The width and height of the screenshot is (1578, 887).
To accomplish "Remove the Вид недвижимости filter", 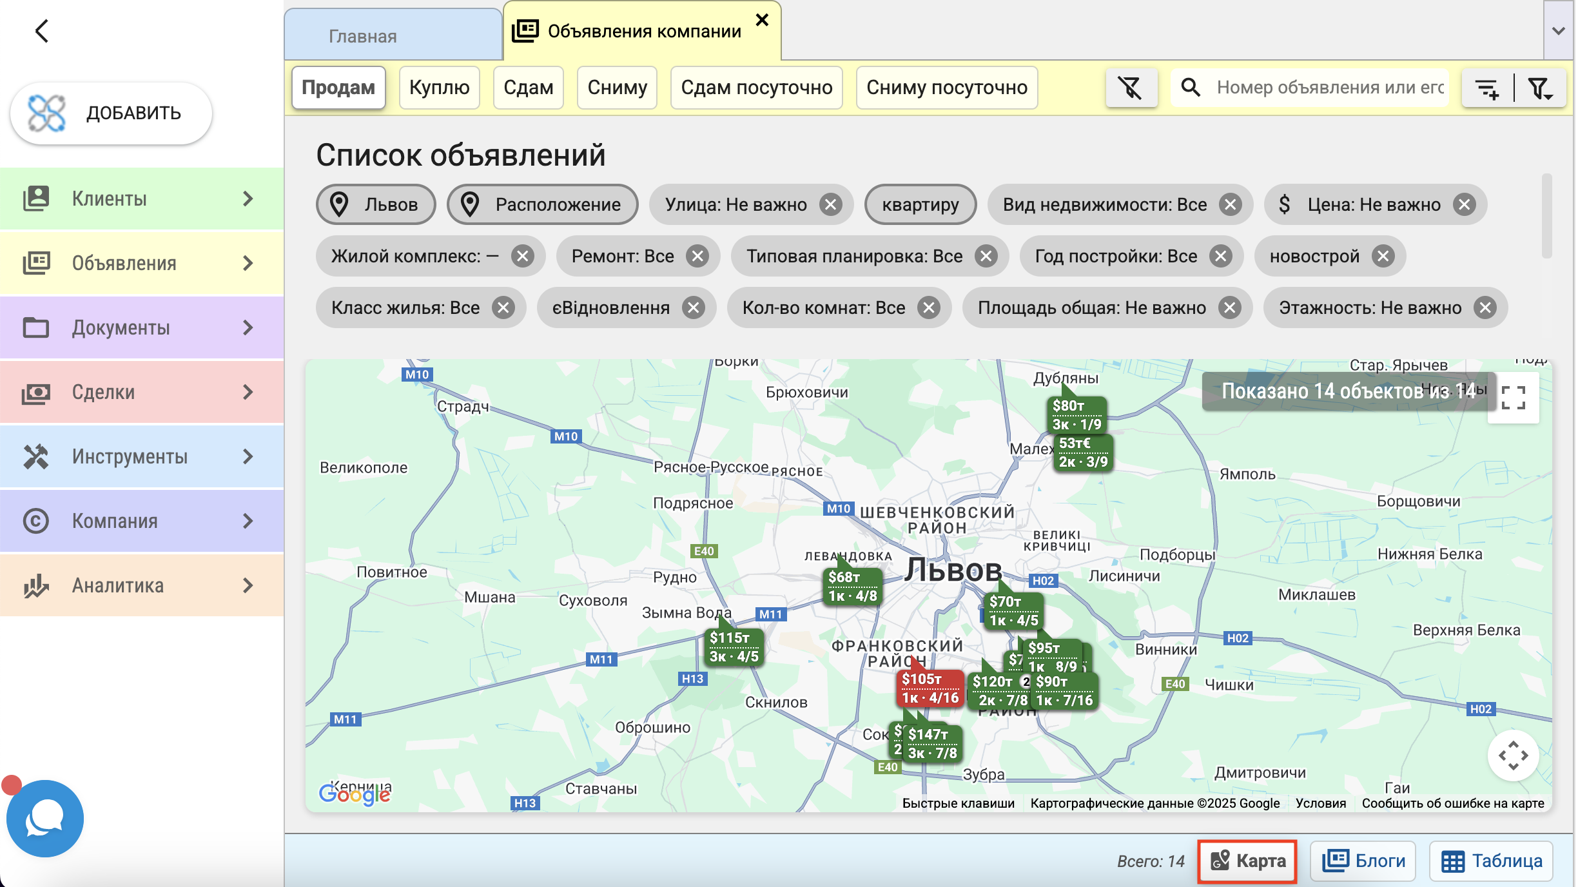I will (1231, 204).
